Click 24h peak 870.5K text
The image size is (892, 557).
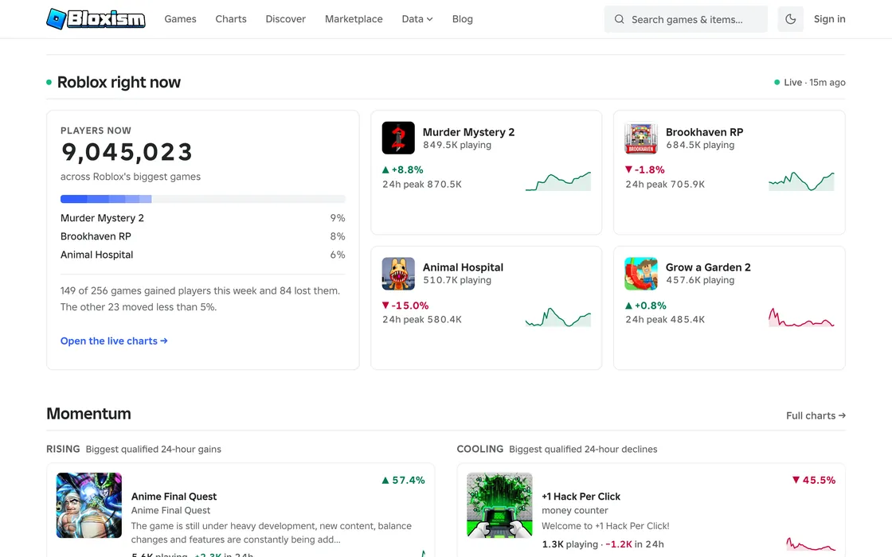pos(422,184)
